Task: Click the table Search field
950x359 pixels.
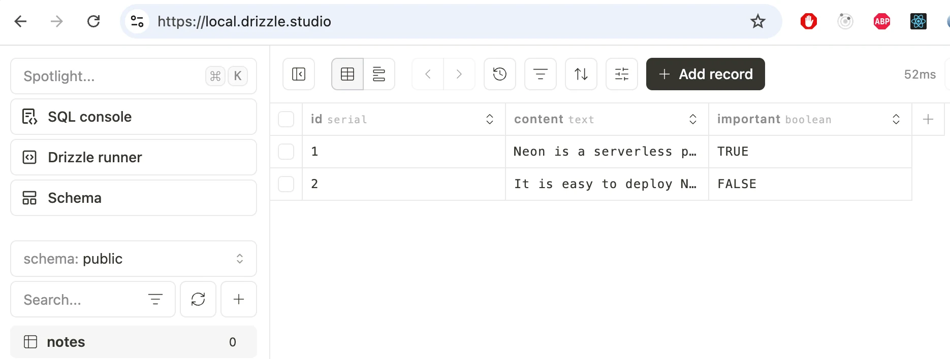Action: click(93, 299)
